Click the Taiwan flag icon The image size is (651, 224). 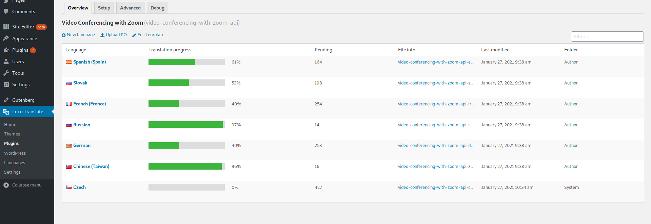(x=69, y=167)
